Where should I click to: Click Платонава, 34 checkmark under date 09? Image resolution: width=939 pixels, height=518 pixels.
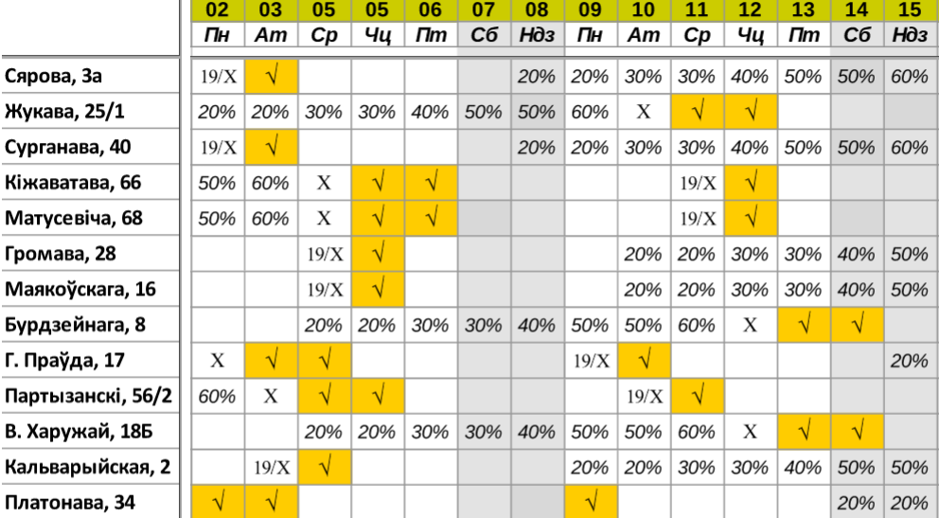point(589,501)
